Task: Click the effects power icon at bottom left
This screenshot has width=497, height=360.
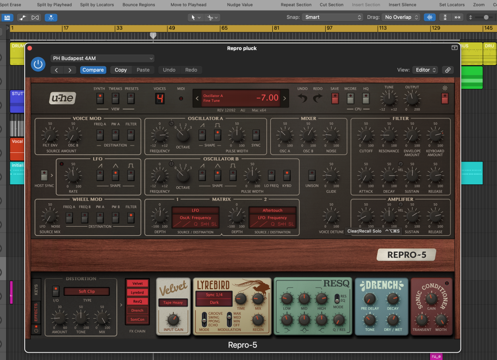Action: point(36,329)
